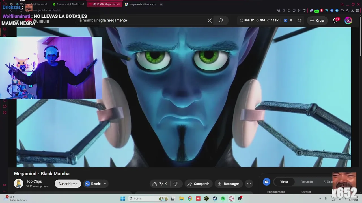362x203 pixels.
Task: Switch to the Stream - Kick Dashboard tab
Action: [x=68, y=4]
